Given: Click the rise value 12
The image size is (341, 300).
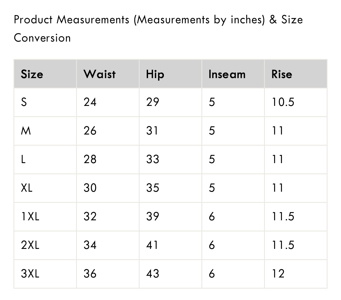Looking at the screenshot, I should 278,274.
